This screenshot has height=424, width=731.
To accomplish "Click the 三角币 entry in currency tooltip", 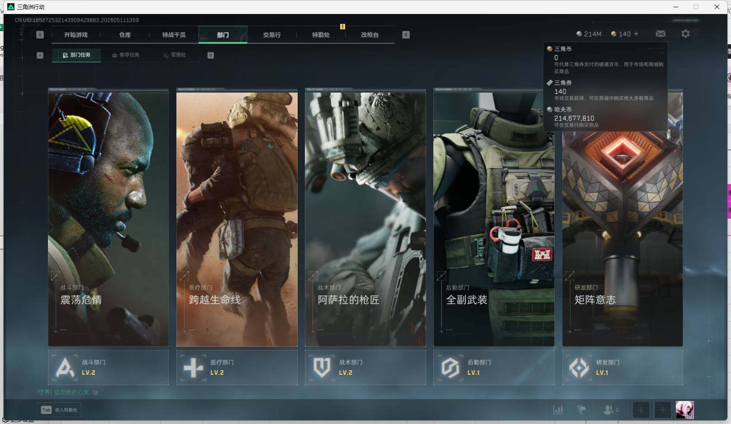I will pos(605,60).
